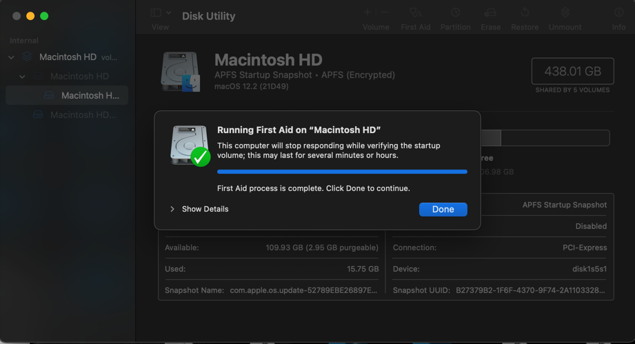Open the Partition toolbar icon
The width and height of the screenshot is (635, 344).
(x=456, y=12)
